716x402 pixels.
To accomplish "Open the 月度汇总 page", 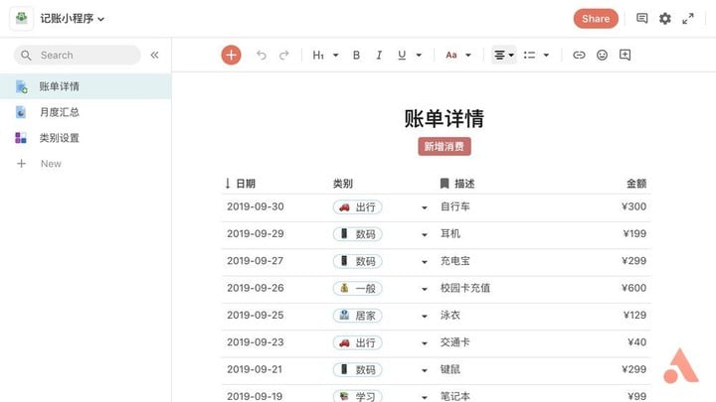I will [59, 112].
